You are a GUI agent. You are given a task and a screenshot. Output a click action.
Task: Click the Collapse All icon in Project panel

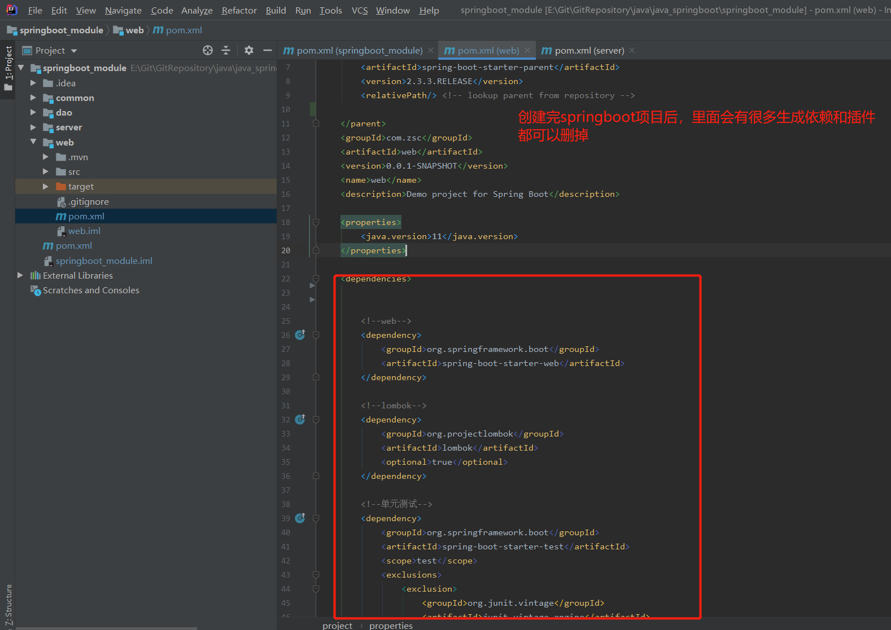(226, 50)
